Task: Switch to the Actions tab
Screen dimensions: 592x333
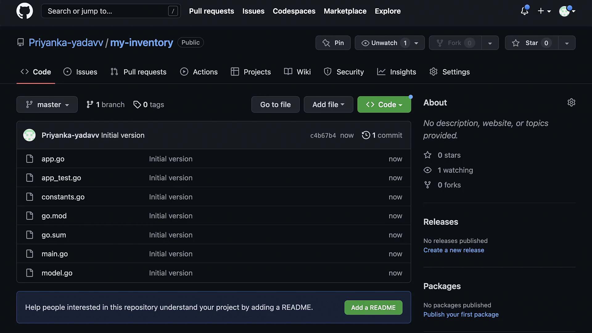Action: point(199,72)
